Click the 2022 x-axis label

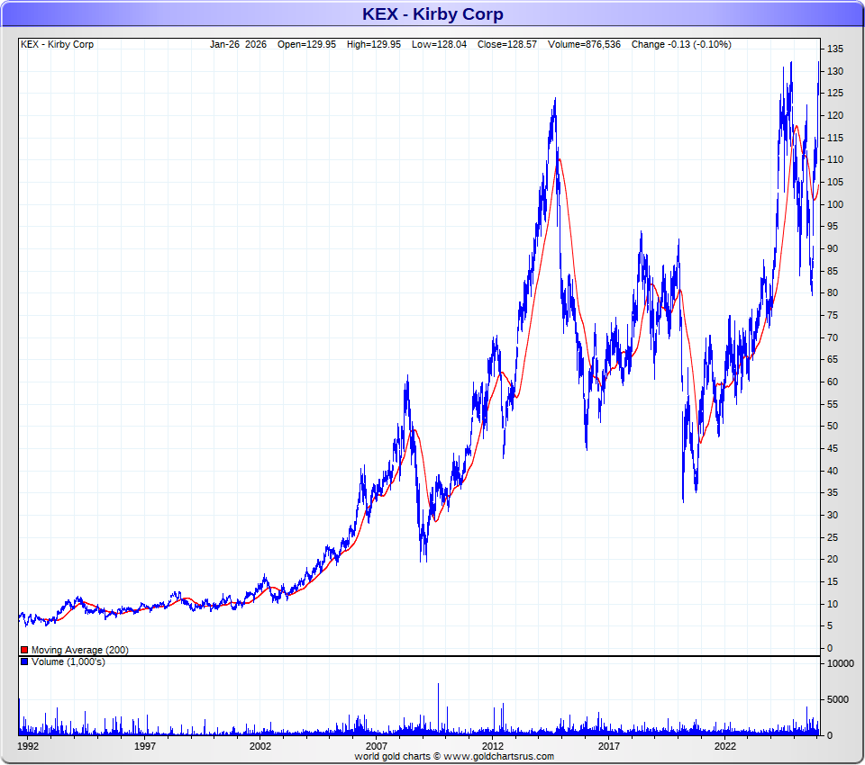click(724, 746)
